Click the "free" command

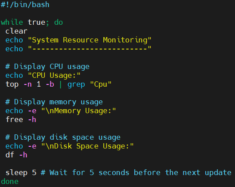(14, 120)
